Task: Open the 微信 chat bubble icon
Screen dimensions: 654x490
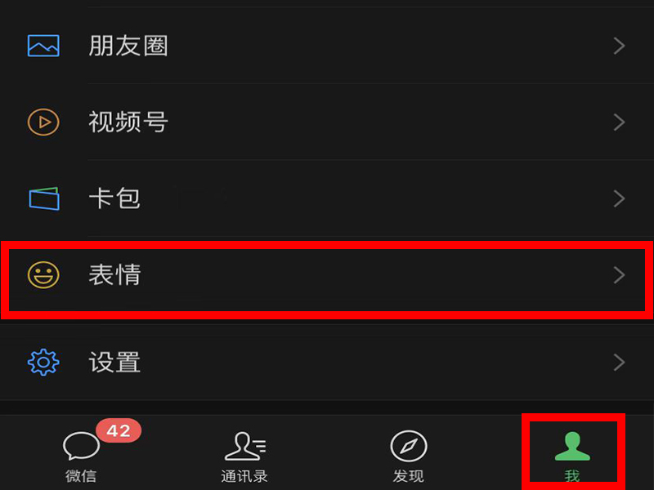Action: pyautogui.click(x=81, y=446)
